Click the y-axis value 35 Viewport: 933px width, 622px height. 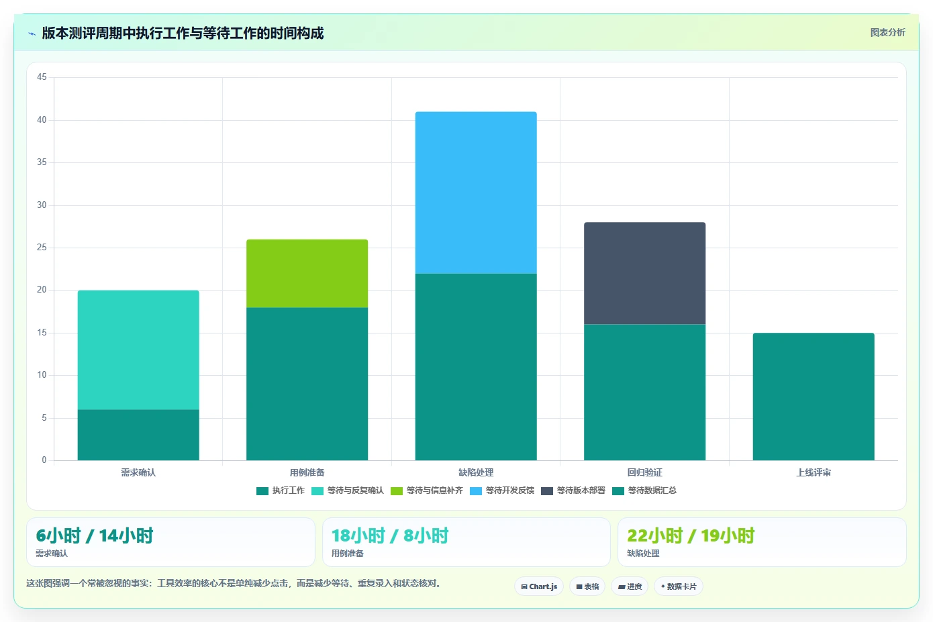click(x=42, y=162)
